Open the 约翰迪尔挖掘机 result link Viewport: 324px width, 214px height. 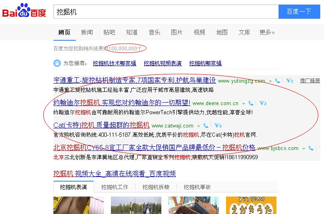coord(122,103)
